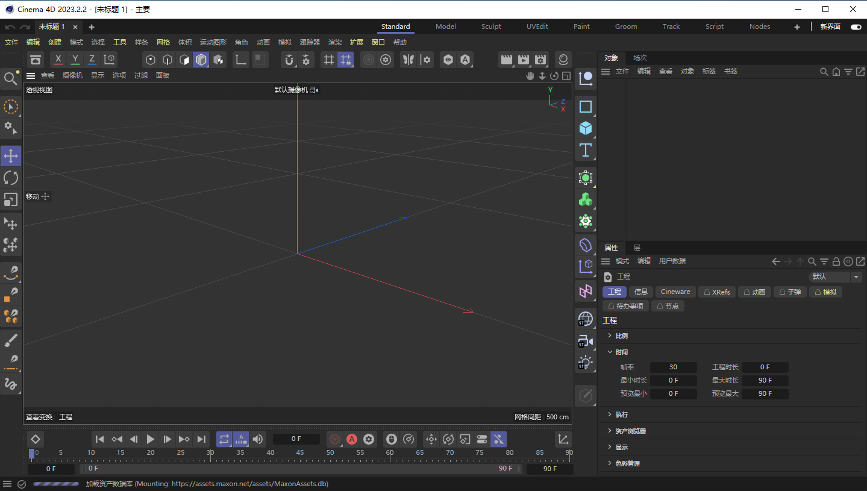Image resolution: width=867 pixels, height=491 pixels.
Task: Switch to the Sculpt layout tab
Action: pos(490,26)
